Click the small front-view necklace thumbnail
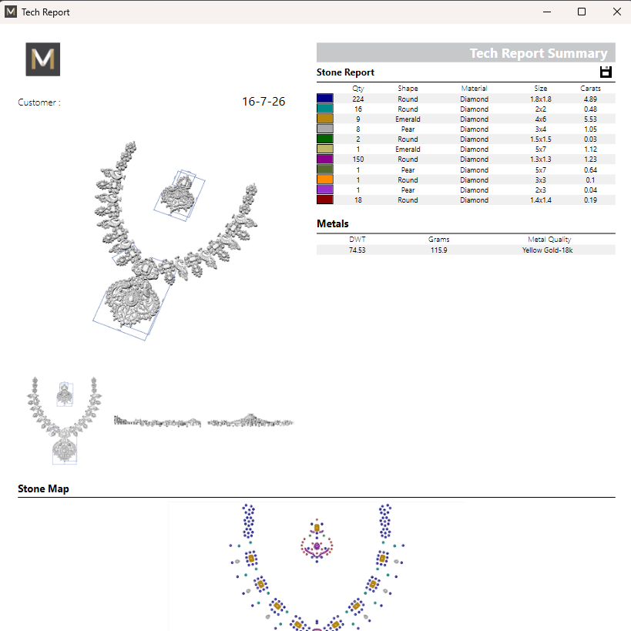 pos(65,421)
